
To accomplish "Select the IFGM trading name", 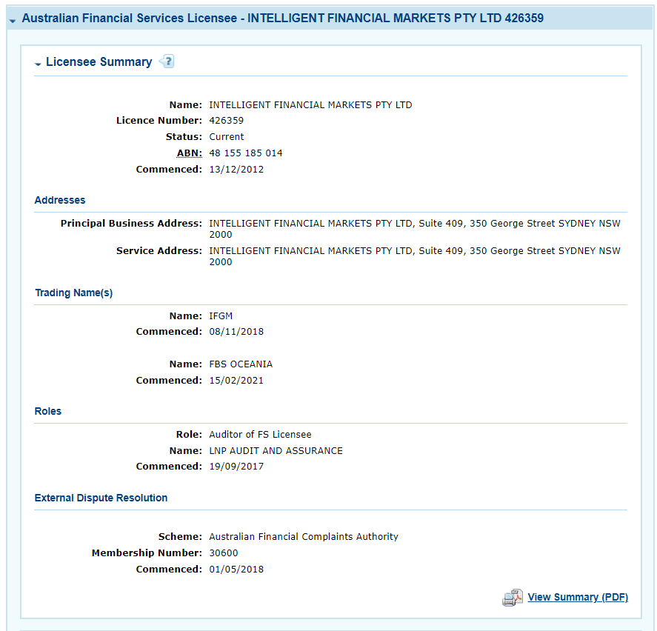I will tap(221, 316).
